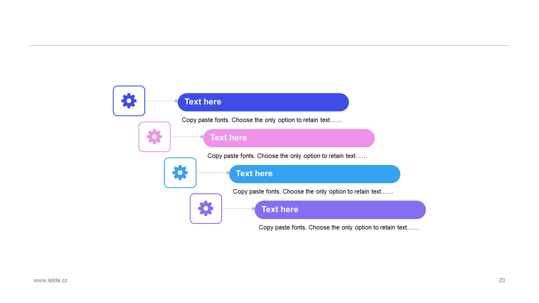Open the www.islide.cc footer link
Image resolution: width=539 pixels, height=303 pixels.
pos(51,280)
